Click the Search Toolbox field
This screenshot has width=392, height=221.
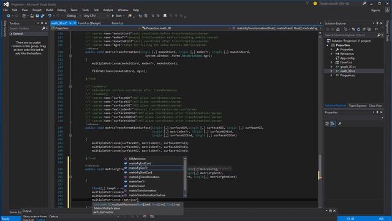click(x=25, y=28)
